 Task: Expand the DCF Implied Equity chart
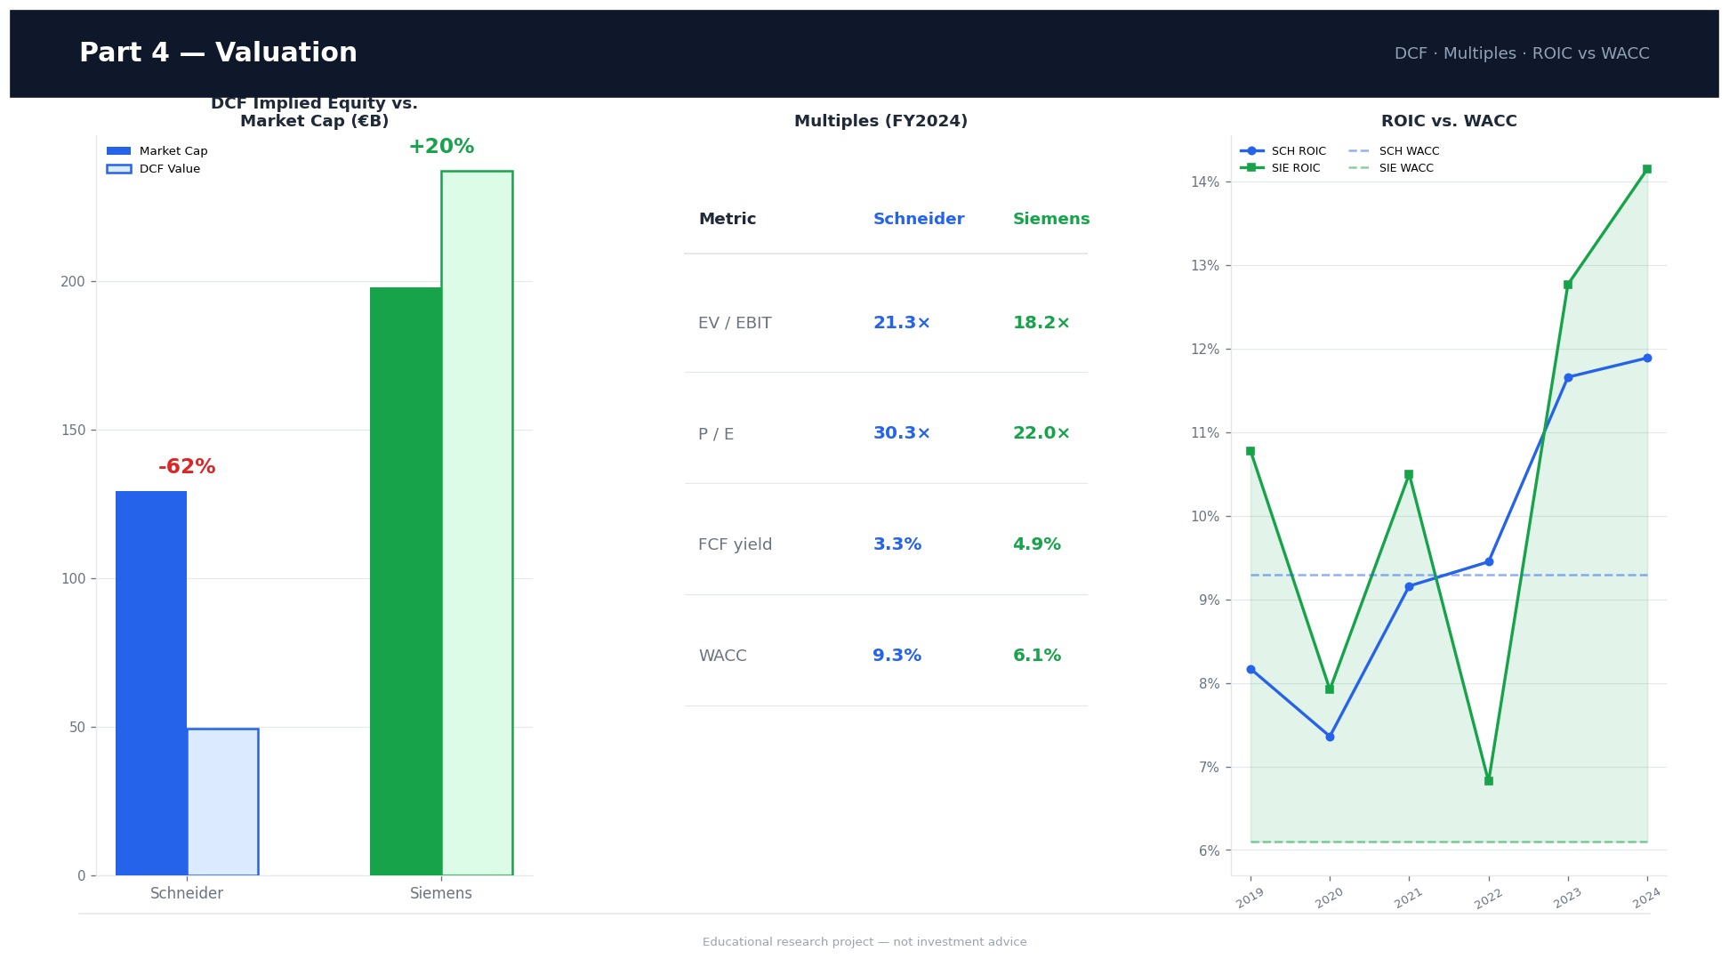pyautogui.click(x=313, y=111)
